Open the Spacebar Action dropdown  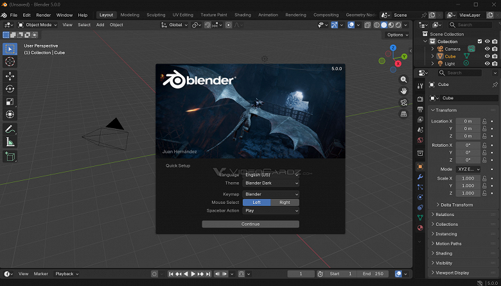(271, 210)
